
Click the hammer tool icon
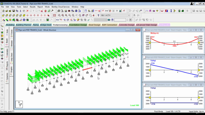pos(52,11)
